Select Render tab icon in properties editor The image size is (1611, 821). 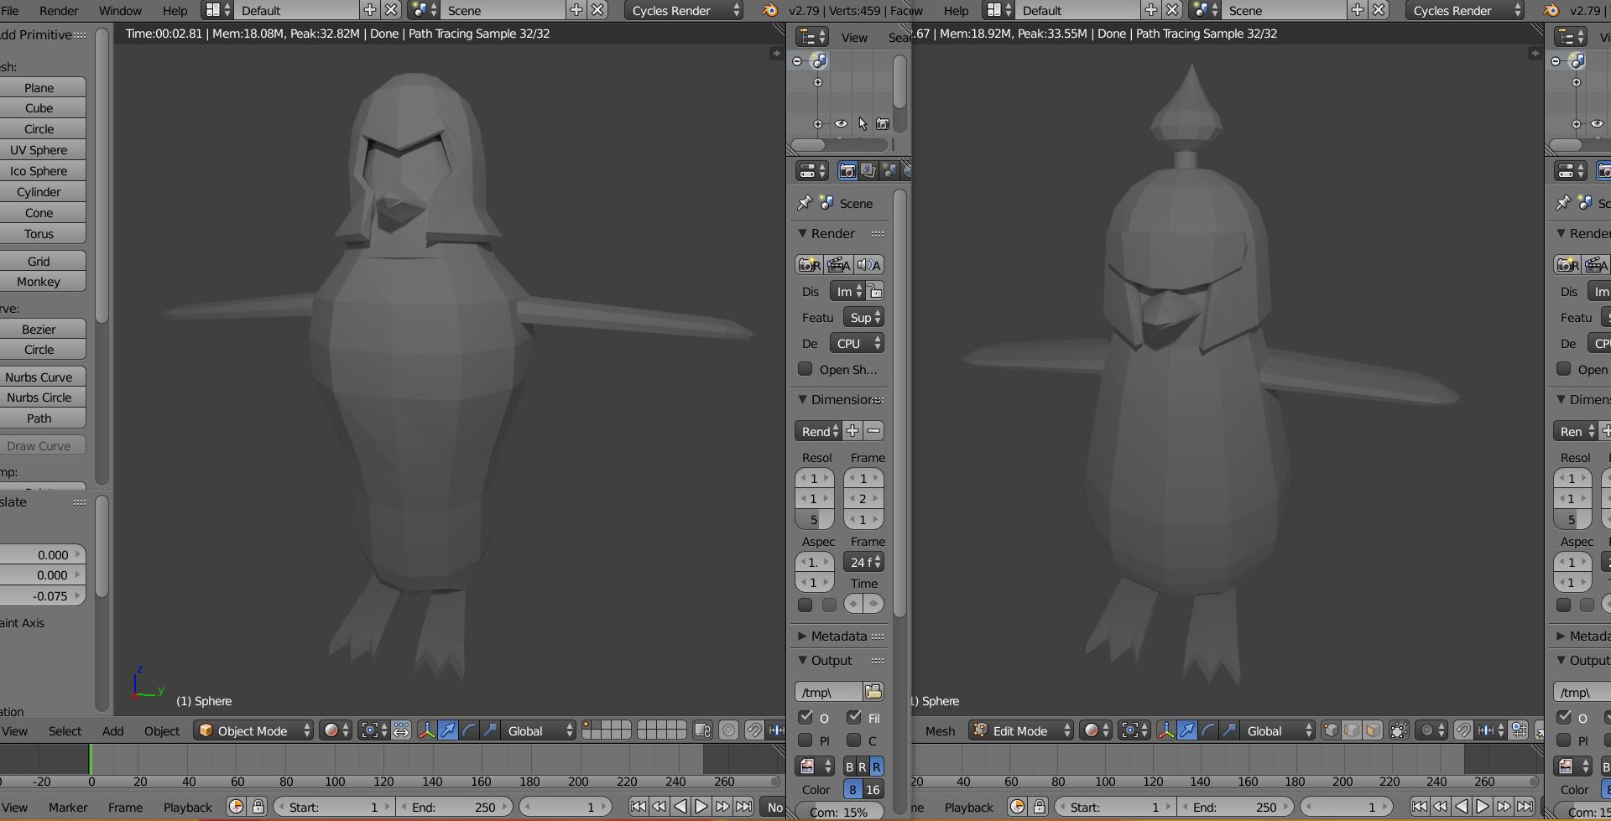(x=847, y=171)
